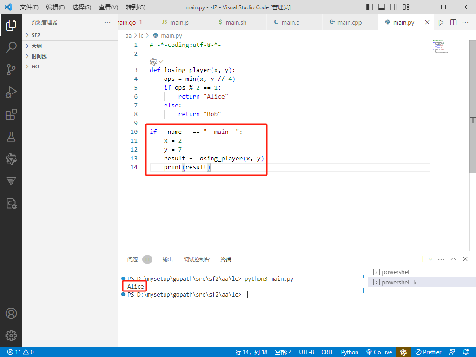Open the Run and Debug view
Image resolution: width=476 pixels, height=357 pixels.
[11, 92]
